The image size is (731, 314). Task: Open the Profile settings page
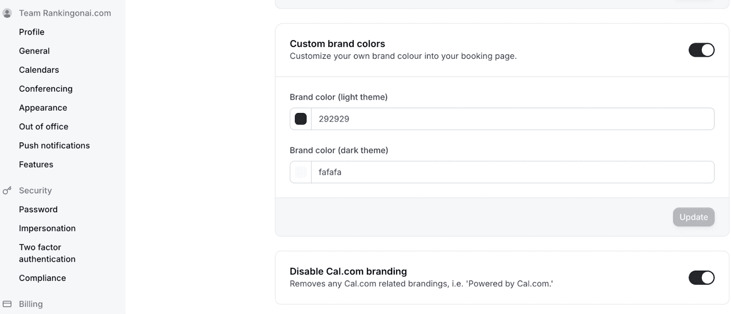32,32
